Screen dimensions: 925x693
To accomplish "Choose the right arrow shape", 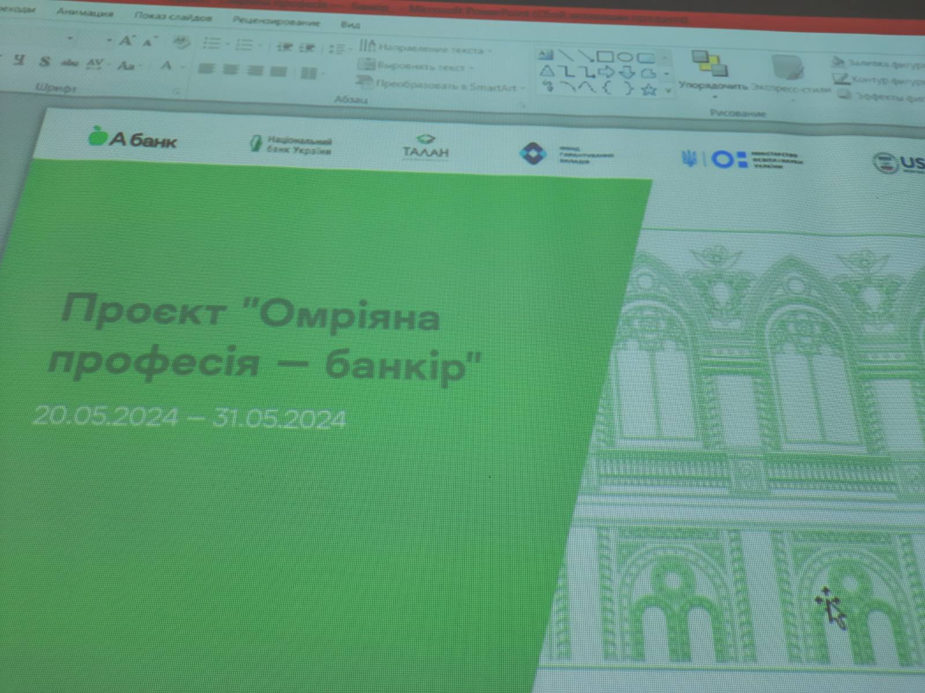I will tap(607, 72).
